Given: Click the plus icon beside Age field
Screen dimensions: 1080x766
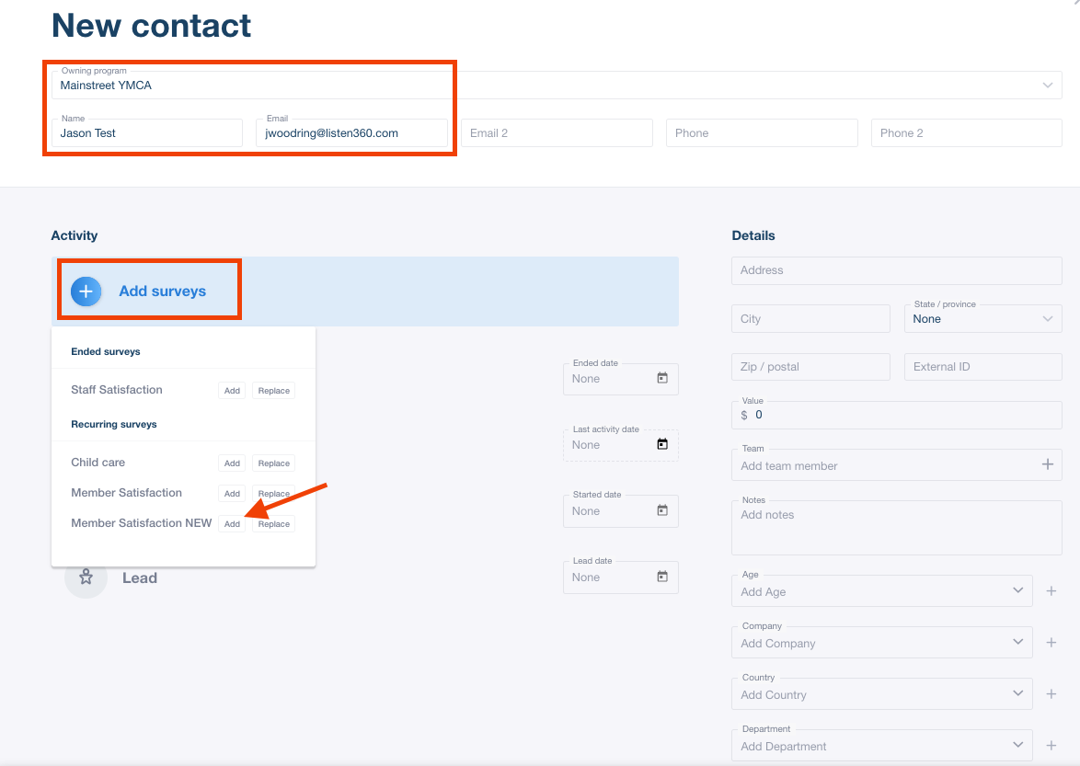Looking at the screenshot, I should point(1051,590).
